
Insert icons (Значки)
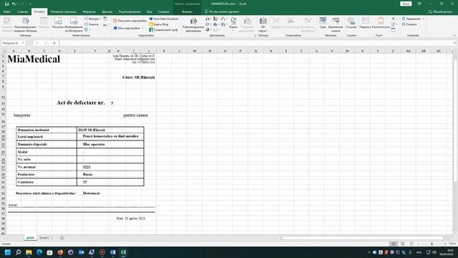coord(92,24)
